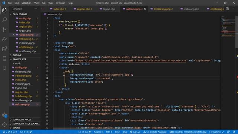Open logout.php in the Open Editors list
Viewport: 238px width, 134px height.
25,31
